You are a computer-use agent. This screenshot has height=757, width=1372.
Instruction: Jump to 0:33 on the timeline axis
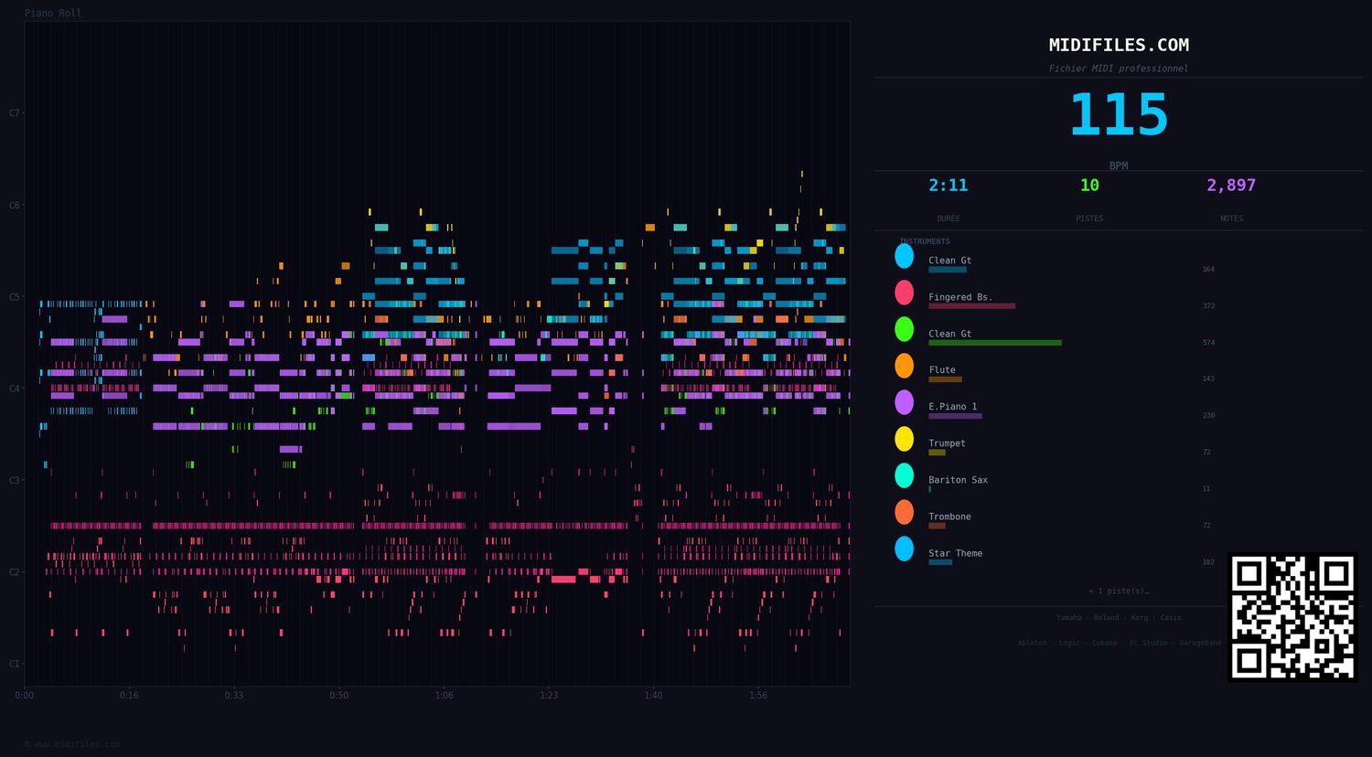click(x=234, y=696)
